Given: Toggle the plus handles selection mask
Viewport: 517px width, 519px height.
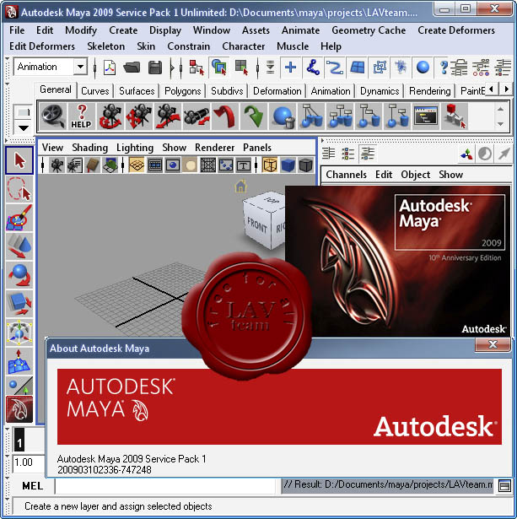Looking at the screenshot, I should (x=290, y=68).
